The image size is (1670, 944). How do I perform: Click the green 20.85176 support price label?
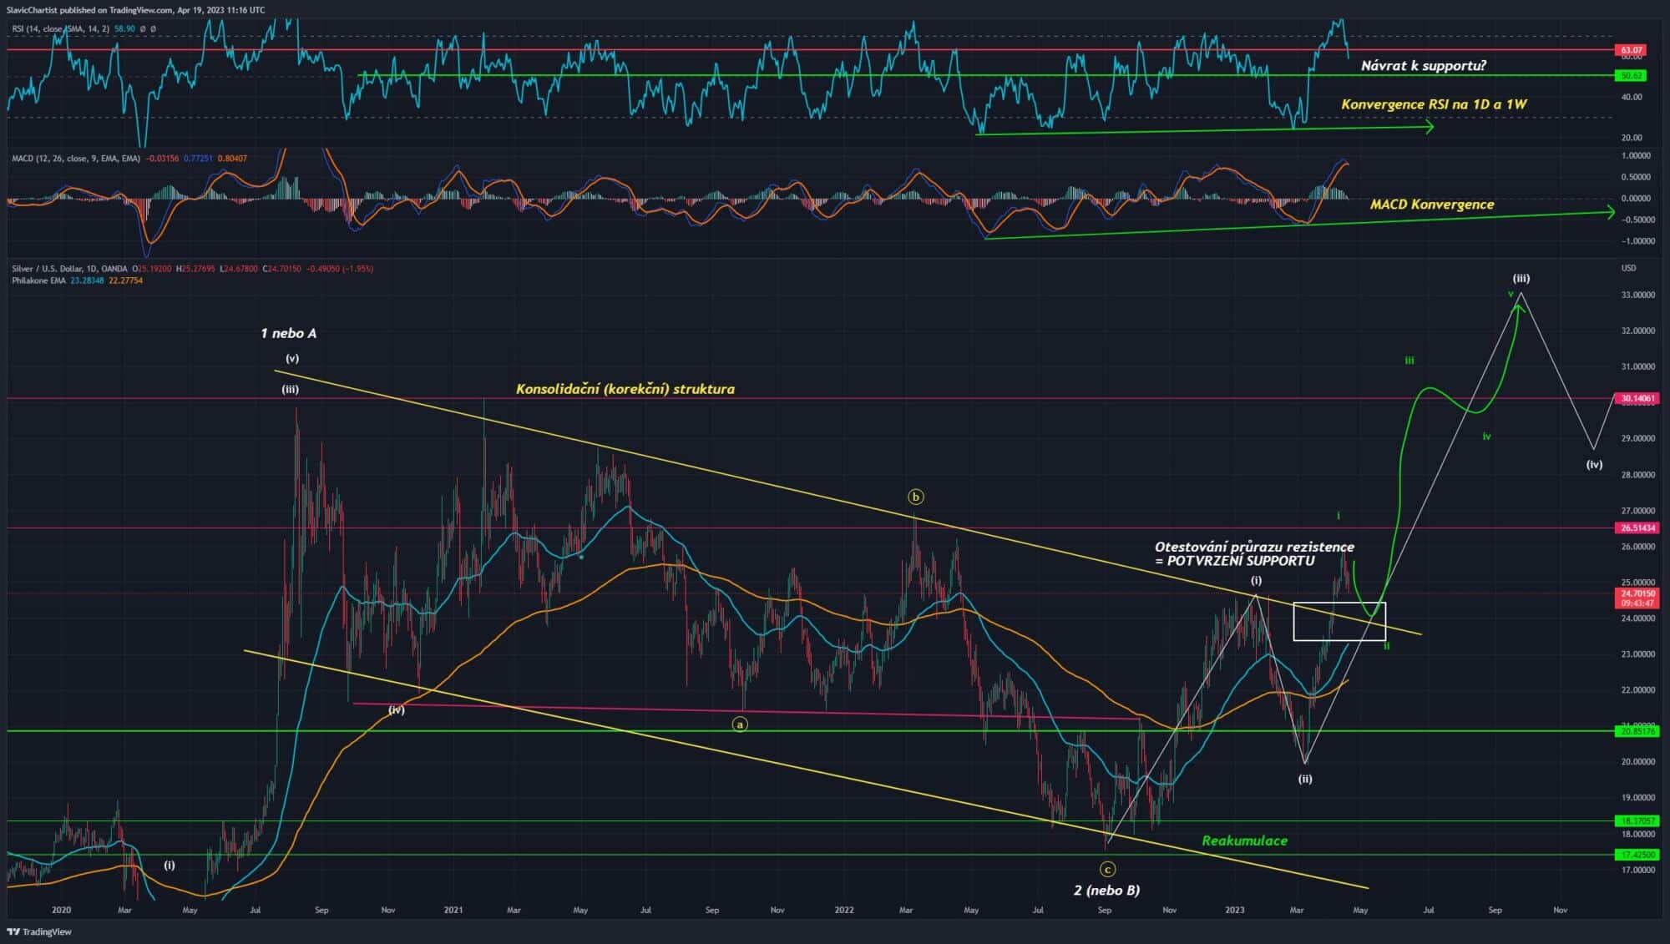[x=1637, y=731]
